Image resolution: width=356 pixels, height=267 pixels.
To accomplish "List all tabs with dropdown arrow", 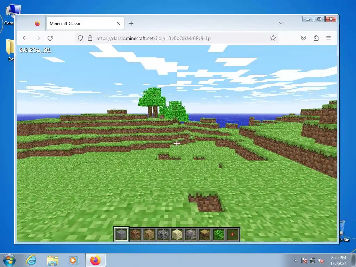I will (281, 23).
